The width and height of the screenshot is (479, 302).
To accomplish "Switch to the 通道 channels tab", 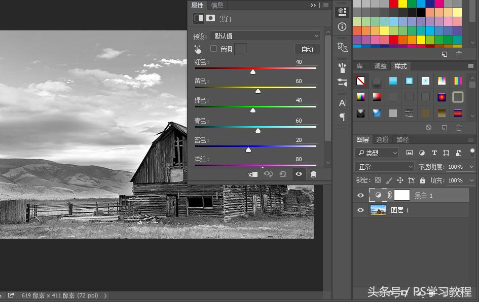I will [x=382, y=139].
